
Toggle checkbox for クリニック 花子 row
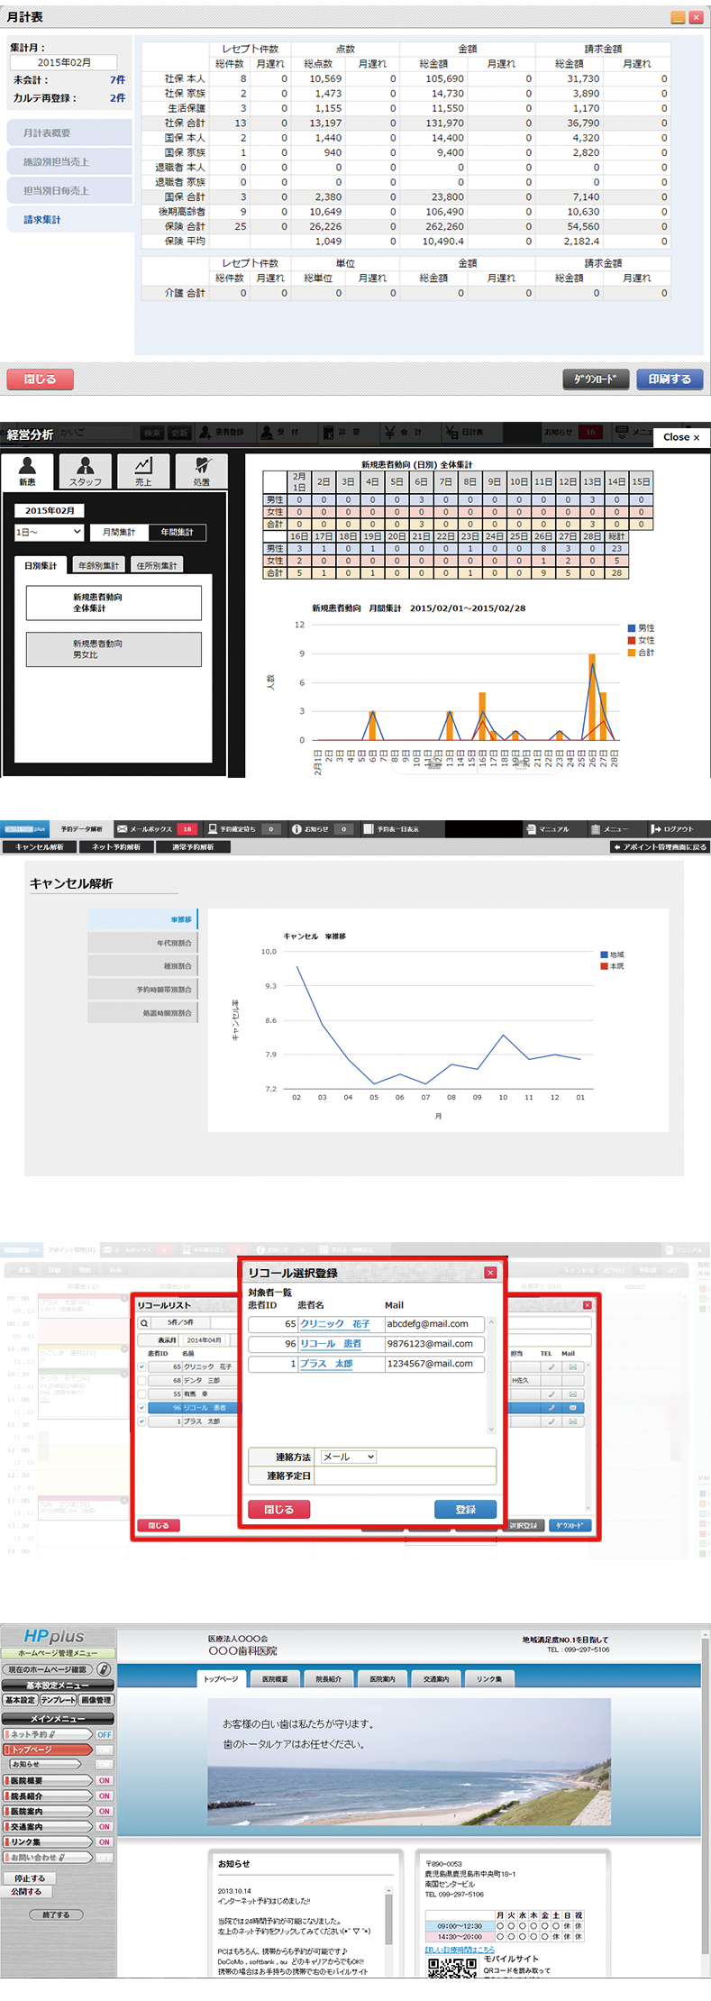[141, 1367]
